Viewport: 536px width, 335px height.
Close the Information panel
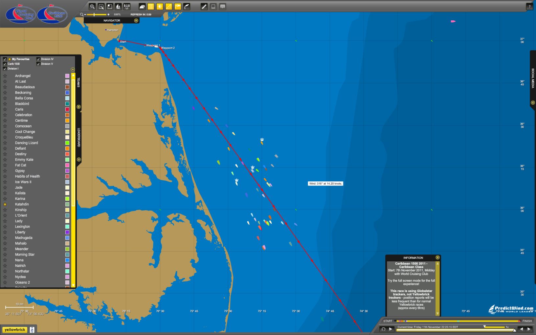click(437, 257)
